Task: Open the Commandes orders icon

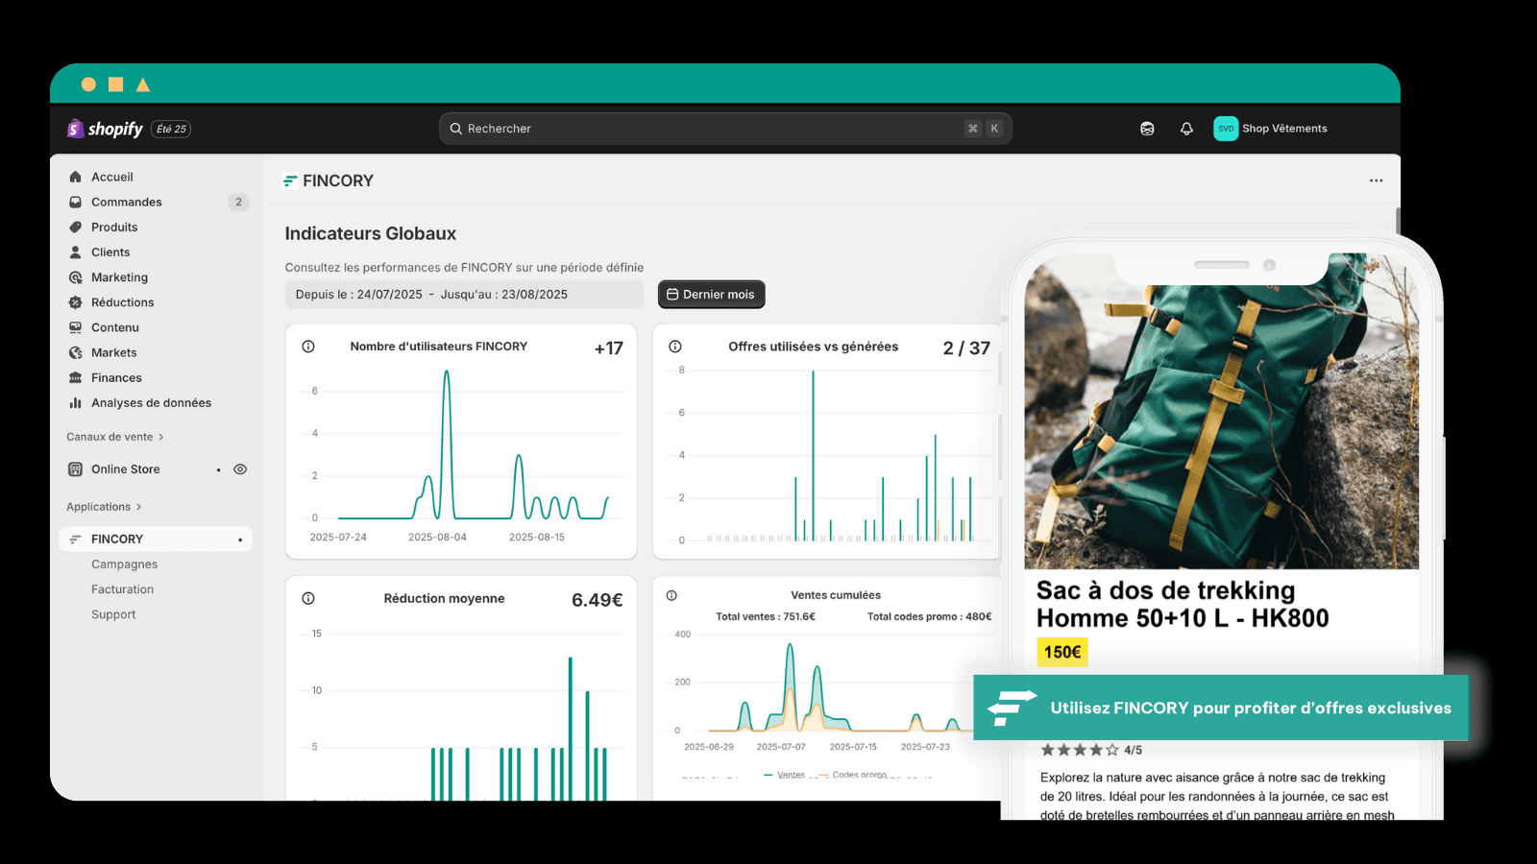Action: click(x=75, y=202)
